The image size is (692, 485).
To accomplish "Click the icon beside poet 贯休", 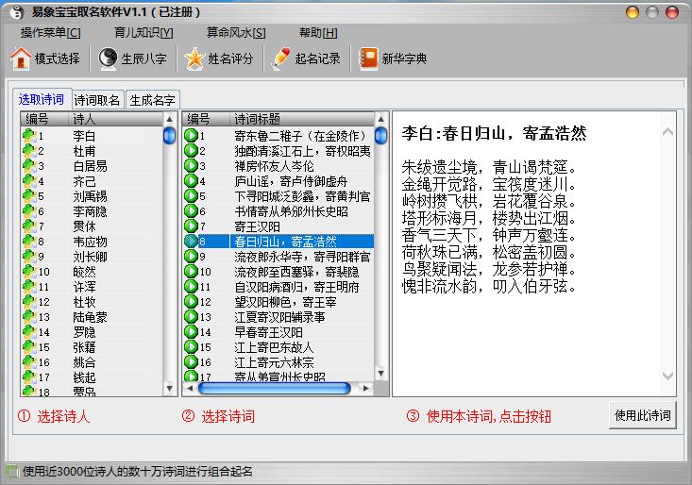I will click(x=29, y=226).
